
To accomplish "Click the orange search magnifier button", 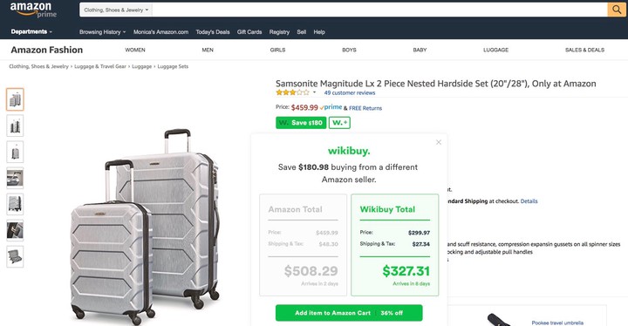I will [x=617, y=10].
